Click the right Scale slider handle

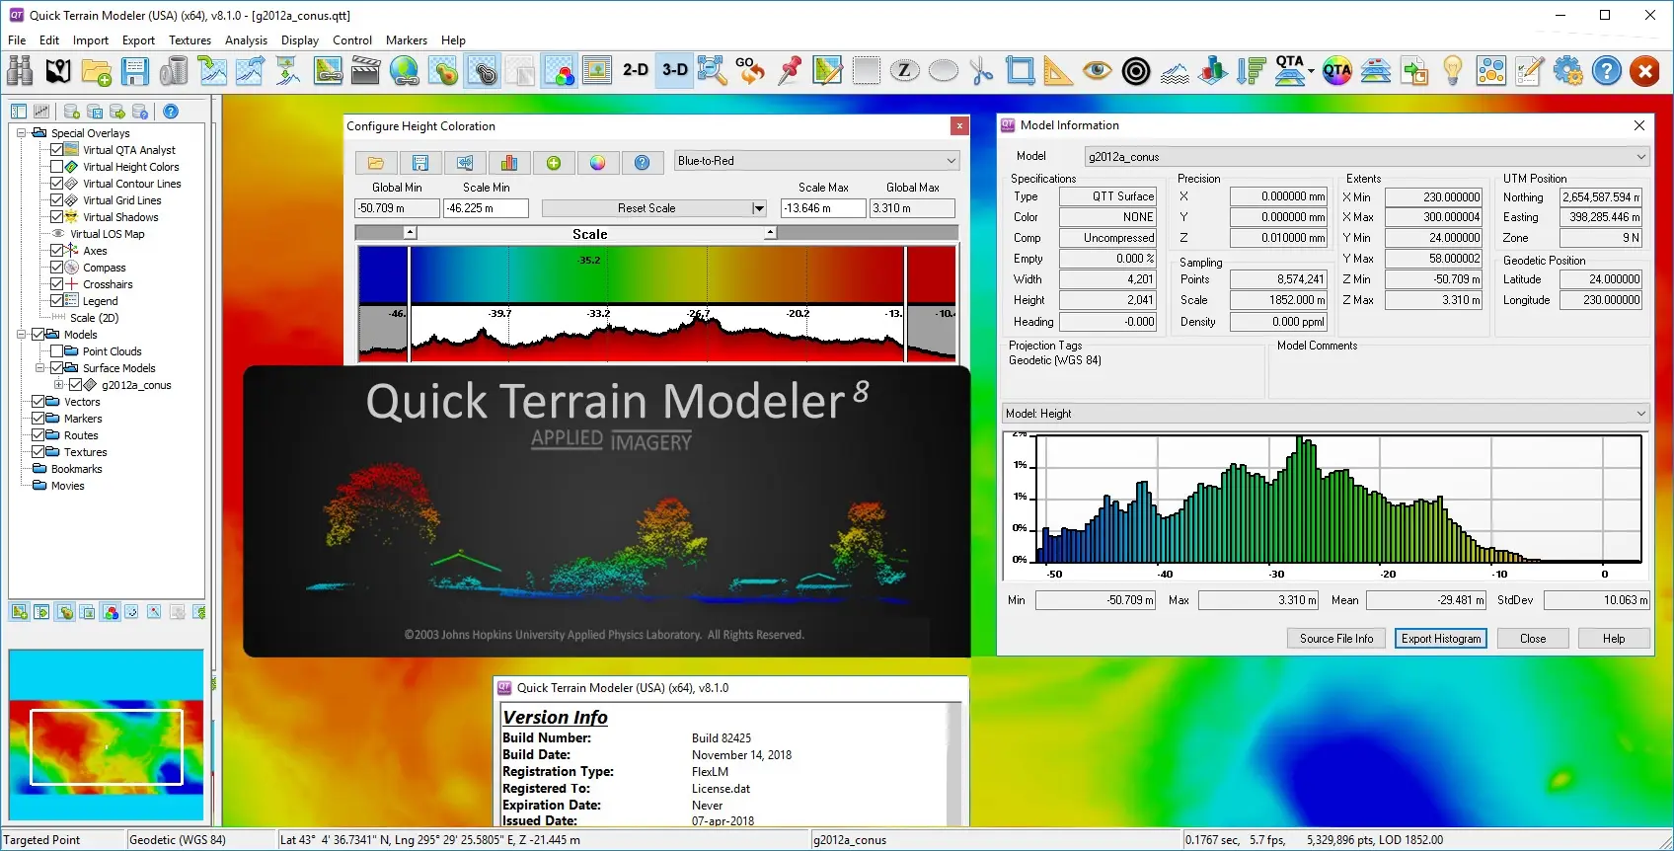[771, 233]
